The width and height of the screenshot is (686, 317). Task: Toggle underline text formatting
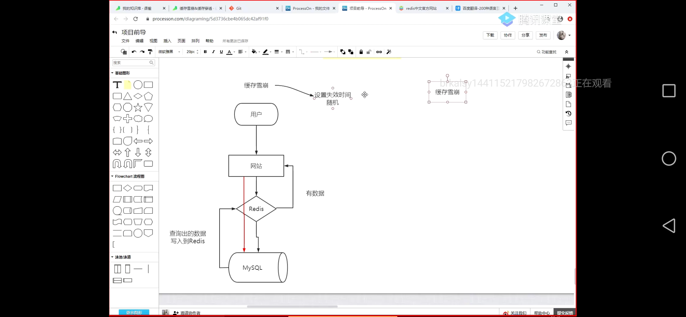click(x=221, y=52)
